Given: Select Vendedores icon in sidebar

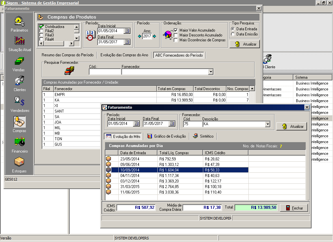Looking at the screenshot, I should coord(19,101).
